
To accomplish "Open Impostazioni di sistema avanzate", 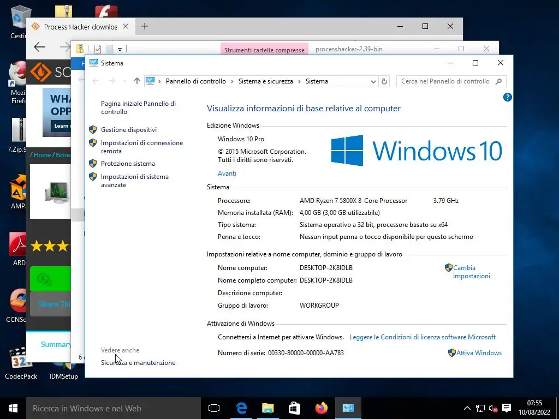I will (x=134, y=181).
